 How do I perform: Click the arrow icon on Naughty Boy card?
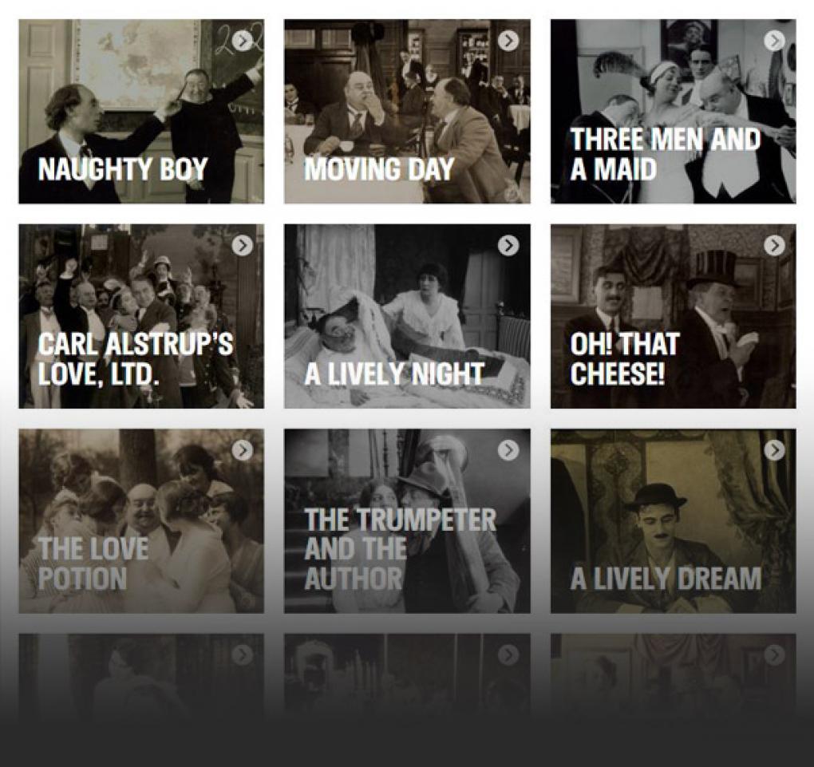click(x=243, y=41)
